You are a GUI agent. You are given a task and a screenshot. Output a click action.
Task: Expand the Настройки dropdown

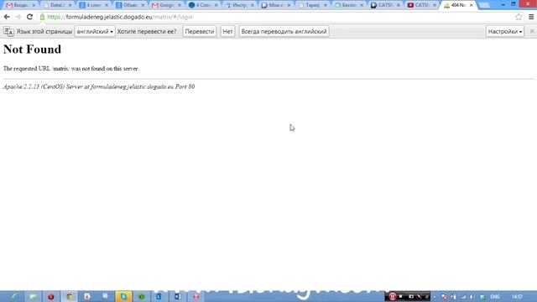point(505,32)
